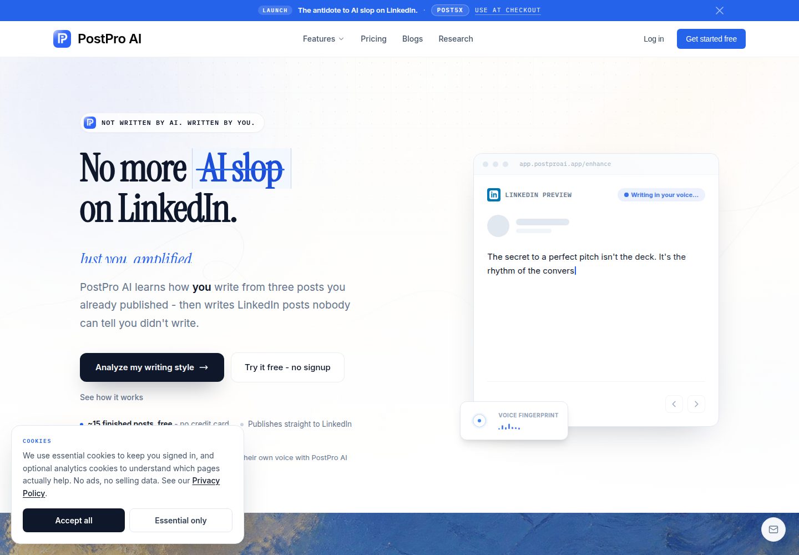Image resolution: width=799 pixels, height=555 pixels.
Task: Close the launch promo banner
Action: (x=720, y=11)
